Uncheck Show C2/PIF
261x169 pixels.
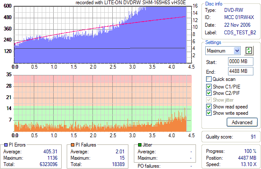tap(209, 93)
